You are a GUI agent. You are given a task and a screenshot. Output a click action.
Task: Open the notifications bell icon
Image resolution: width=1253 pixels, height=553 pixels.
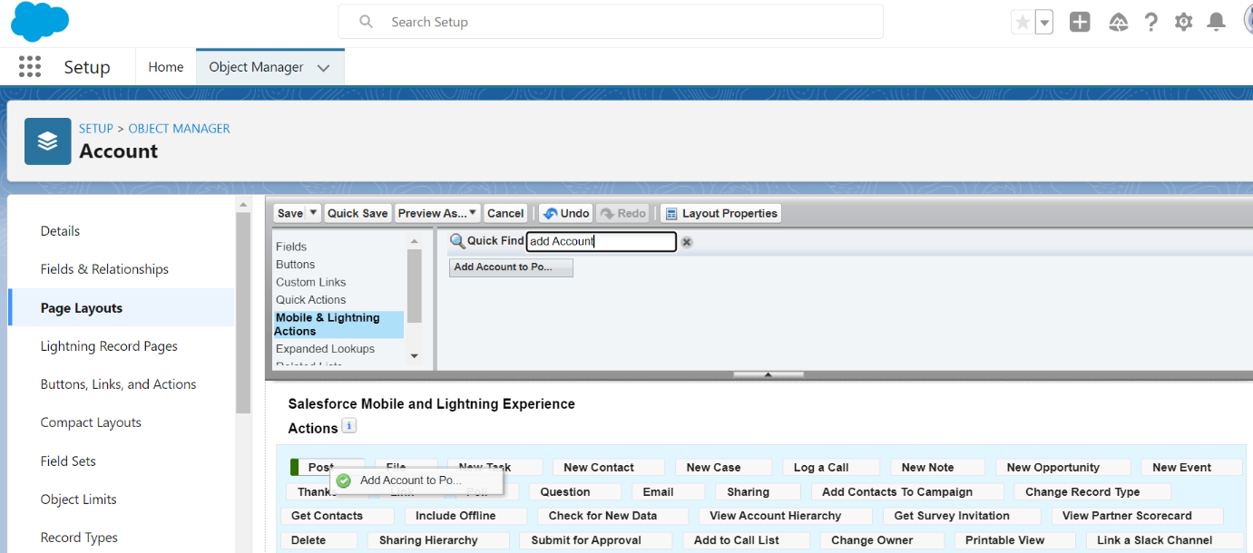(x=1217, y=23)
